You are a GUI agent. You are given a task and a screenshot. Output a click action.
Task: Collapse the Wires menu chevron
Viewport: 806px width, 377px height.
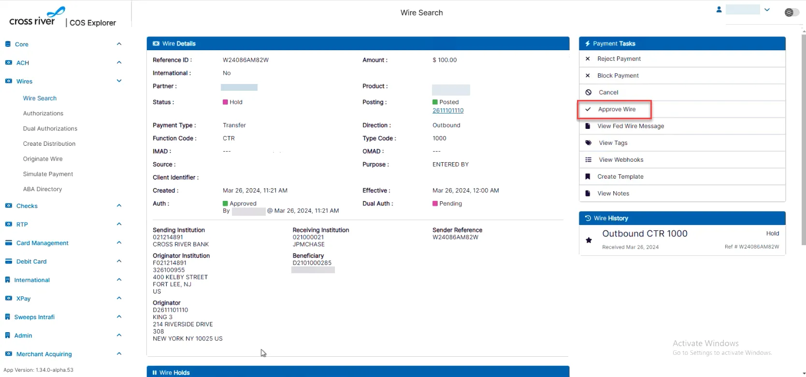119,81
